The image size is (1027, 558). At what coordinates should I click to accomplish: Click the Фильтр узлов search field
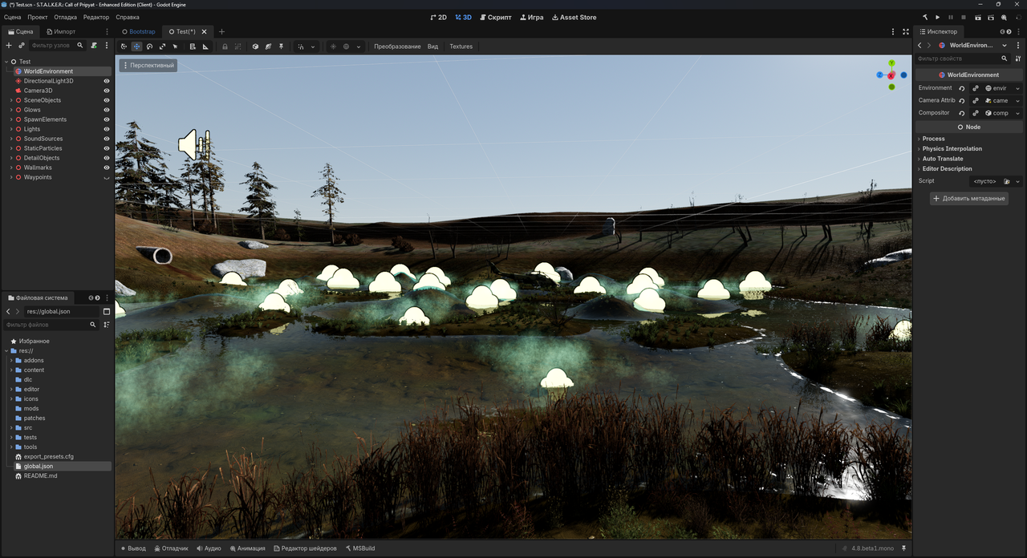(57, 46)
